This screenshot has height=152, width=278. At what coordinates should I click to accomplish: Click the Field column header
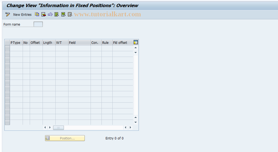(x=79, y=43)
